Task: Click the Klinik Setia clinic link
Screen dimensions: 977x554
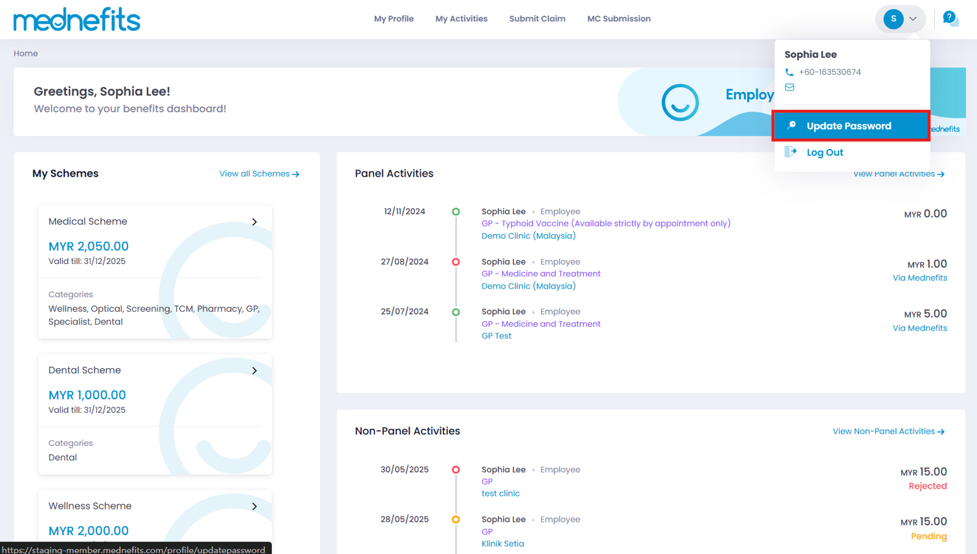Action: coord(502,544)
